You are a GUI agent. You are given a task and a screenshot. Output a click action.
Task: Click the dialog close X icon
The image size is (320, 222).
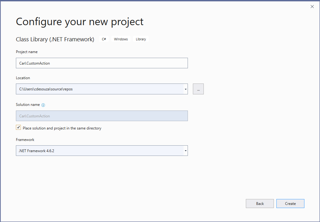coord(312,7)
